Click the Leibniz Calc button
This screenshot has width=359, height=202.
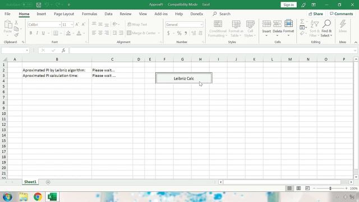click(184, 79)
